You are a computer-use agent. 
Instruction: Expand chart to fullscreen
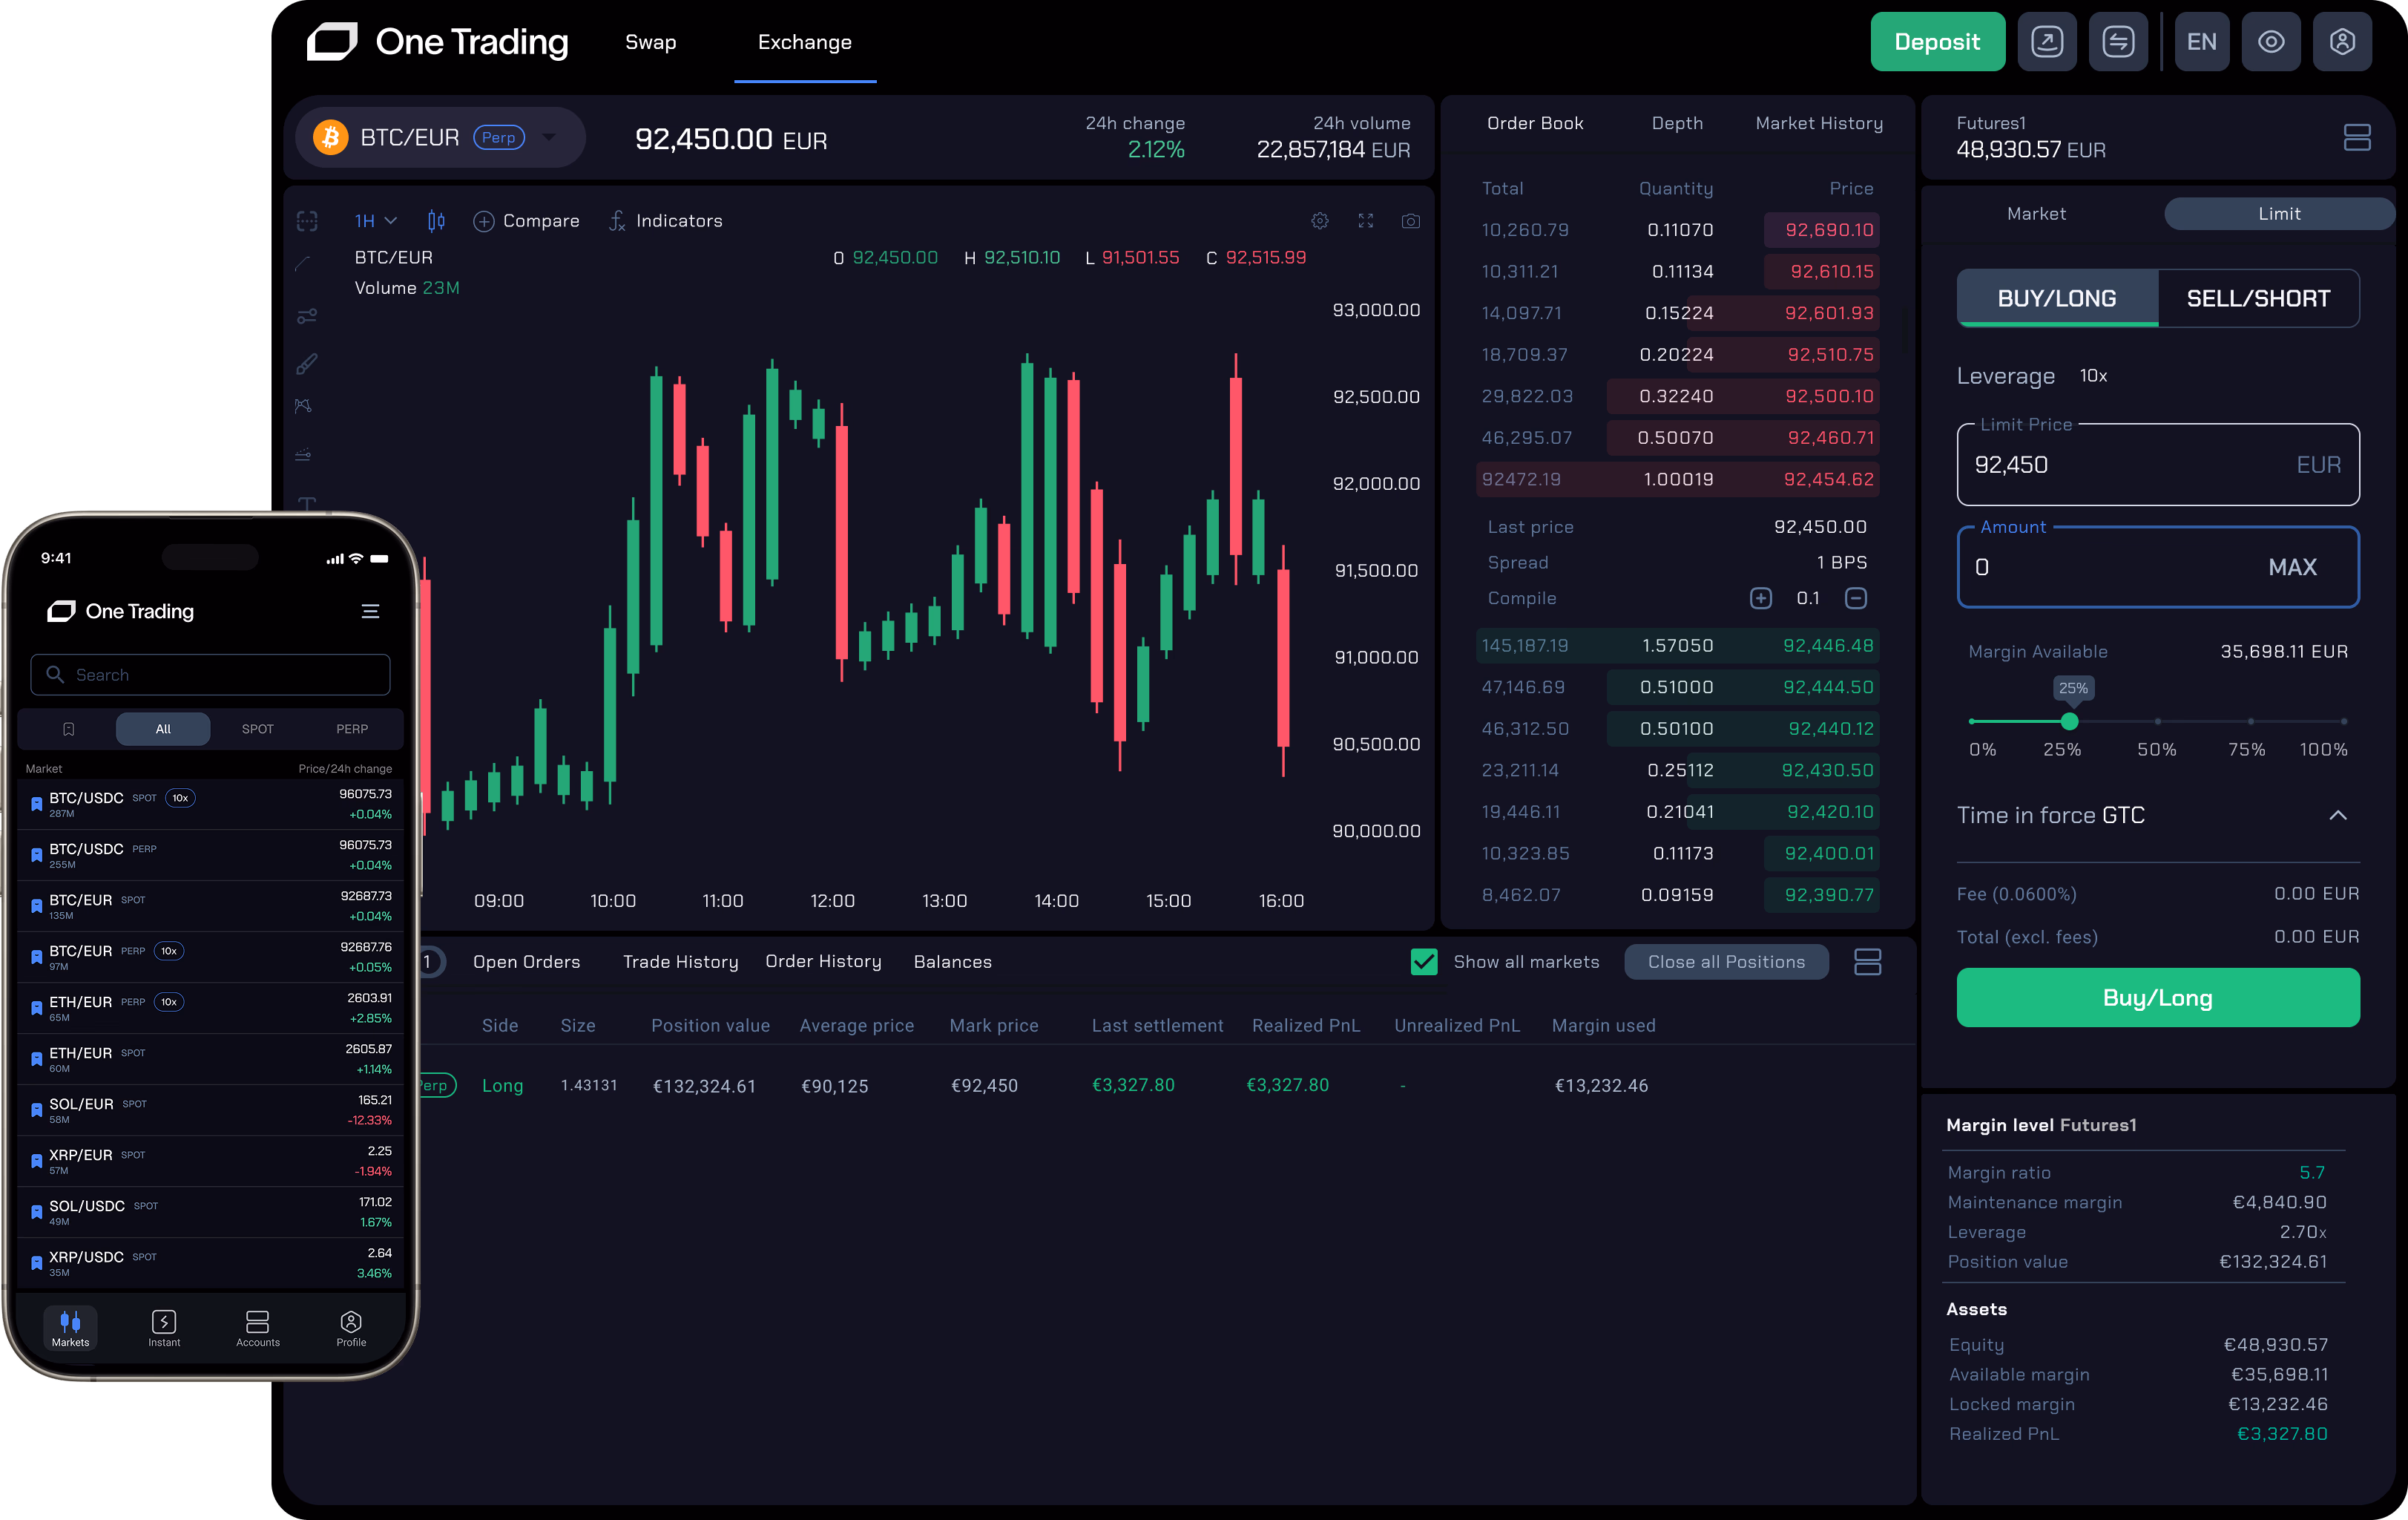tap(1366, 221)
